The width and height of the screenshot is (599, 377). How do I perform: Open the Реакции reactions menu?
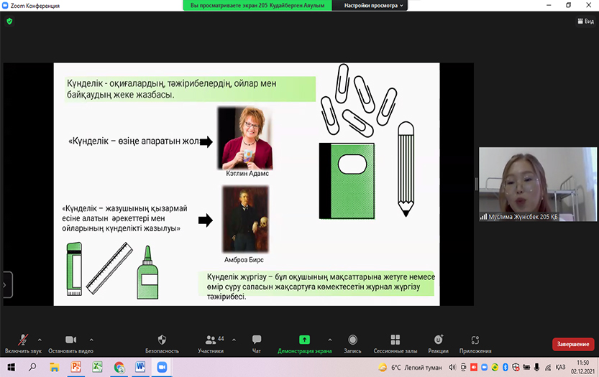(x=439, y=340)
